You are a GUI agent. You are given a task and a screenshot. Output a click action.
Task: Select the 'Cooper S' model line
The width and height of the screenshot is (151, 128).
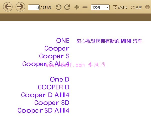[54, 56]
